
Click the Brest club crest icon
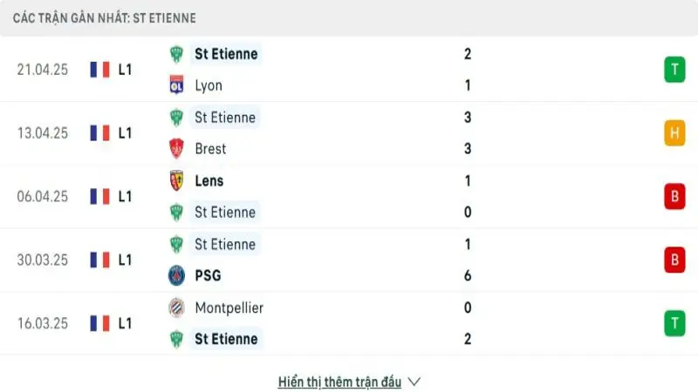[176, 149]
